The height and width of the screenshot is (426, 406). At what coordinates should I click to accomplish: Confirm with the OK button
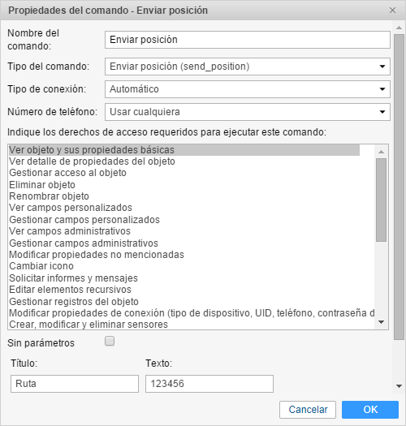point(370,410)
